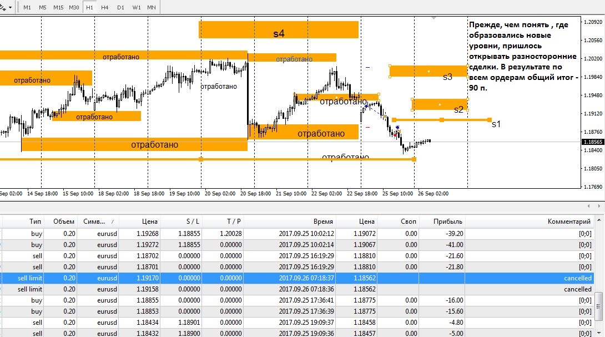Image resolution: width=605 pixels, height=337 pixels.
Task: Click the s1 label text
Action: (x=496, y=124)
